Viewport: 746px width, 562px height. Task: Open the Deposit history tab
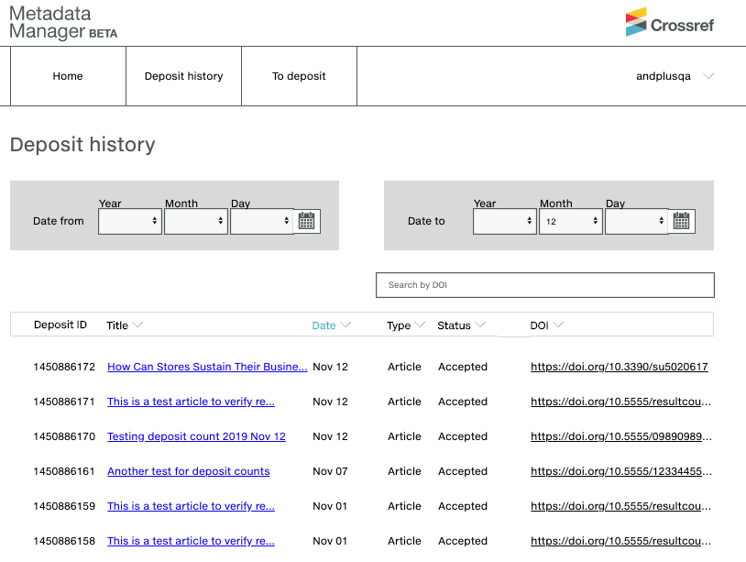[x=183, y=76]
